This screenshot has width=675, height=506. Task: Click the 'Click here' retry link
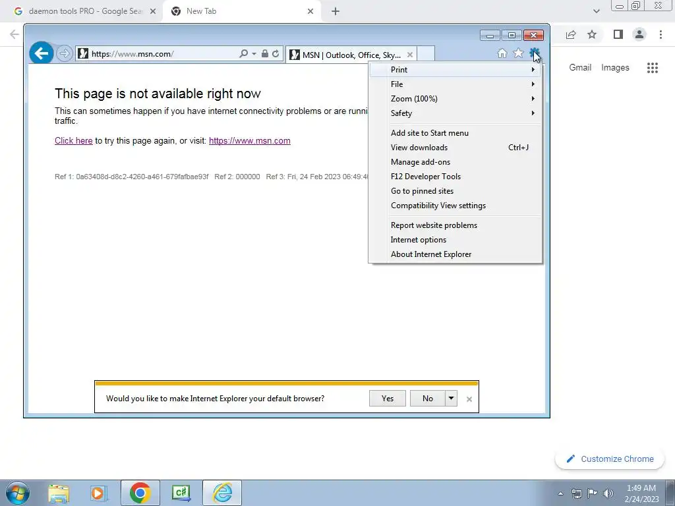74,141
